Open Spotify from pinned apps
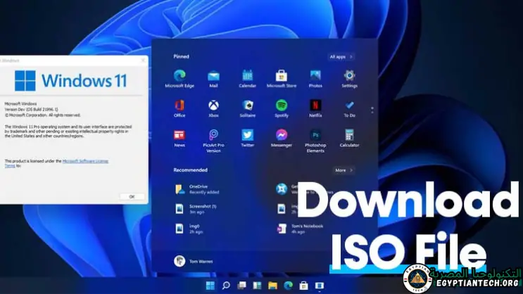This screenshot has height=294, width=523. (281, 108)
